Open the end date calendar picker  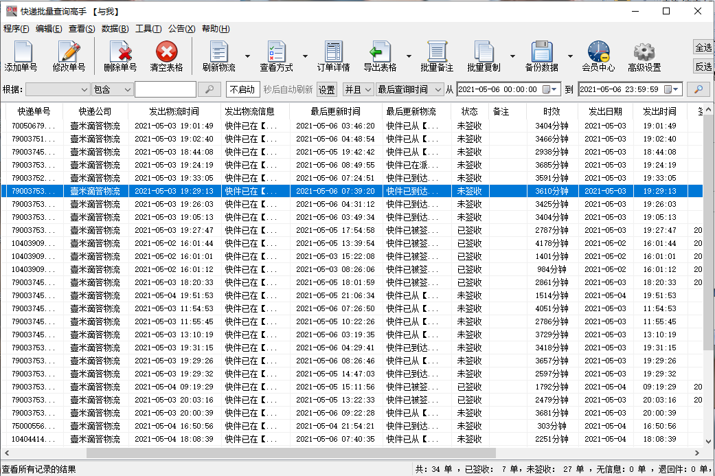click(671, 89)
